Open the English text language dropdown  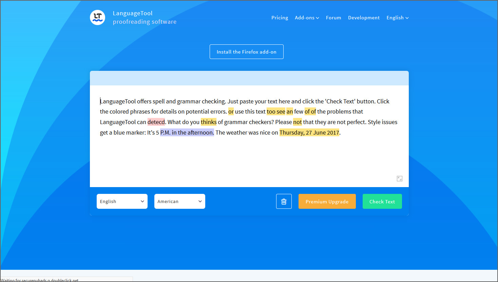(x=122, y=201)
